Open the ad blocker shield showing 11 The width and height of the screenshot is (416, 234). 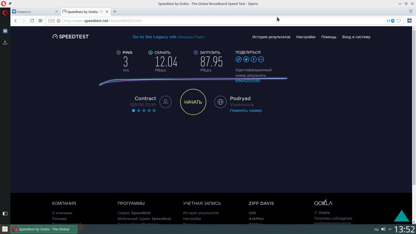click(391, 21)
